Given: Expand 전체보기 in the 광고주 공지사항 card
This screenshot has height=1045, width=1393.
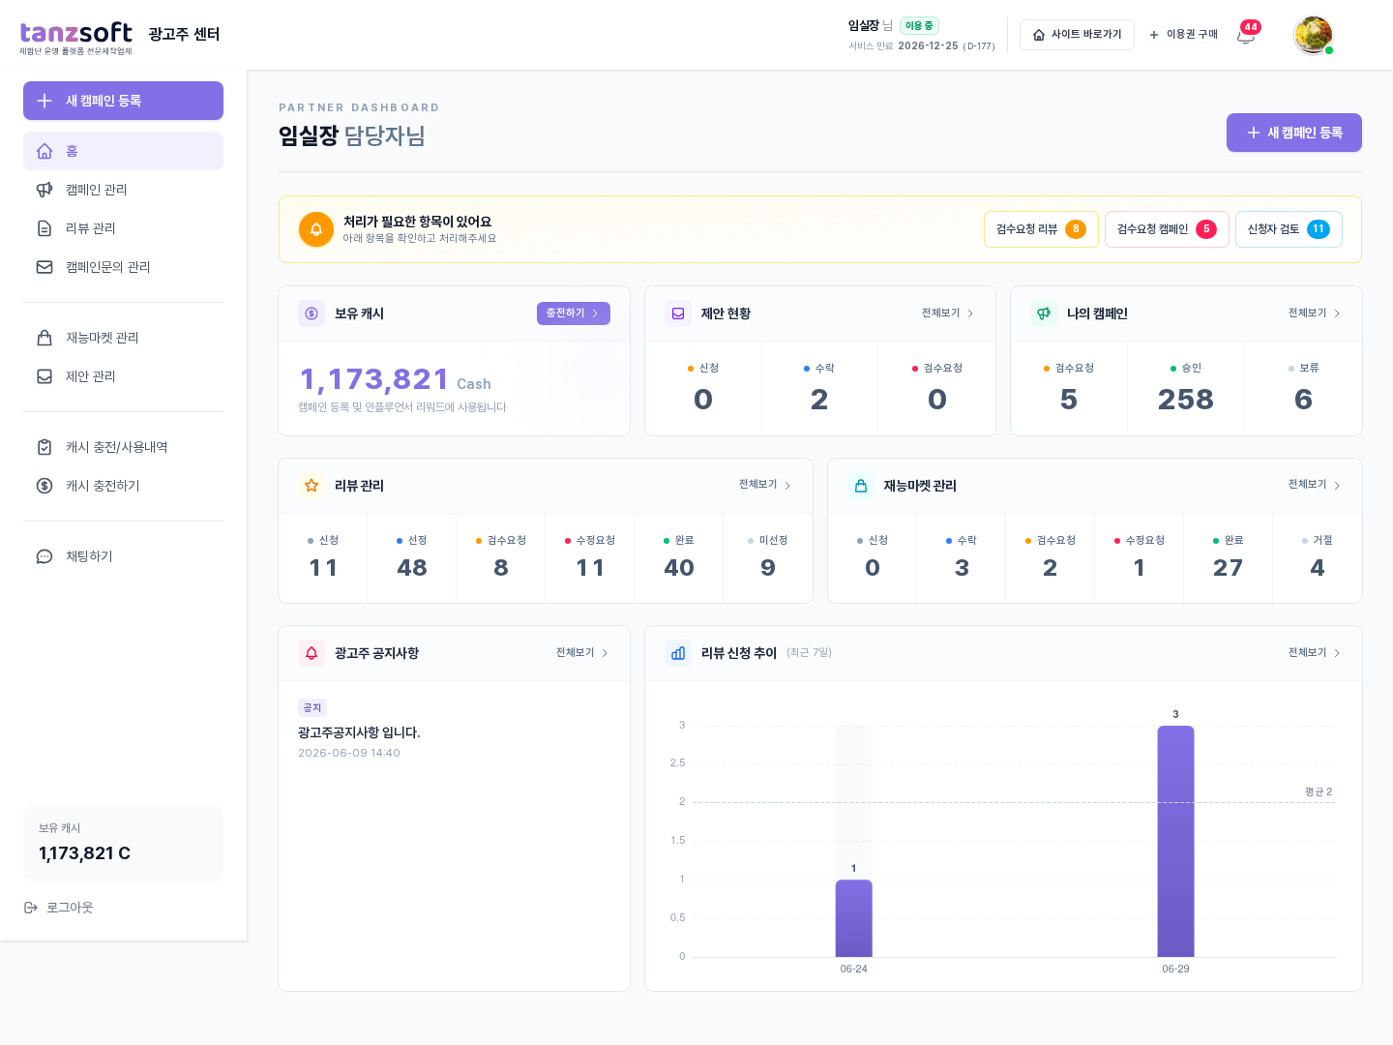Looking at the screenshot, I should point(582,653).
